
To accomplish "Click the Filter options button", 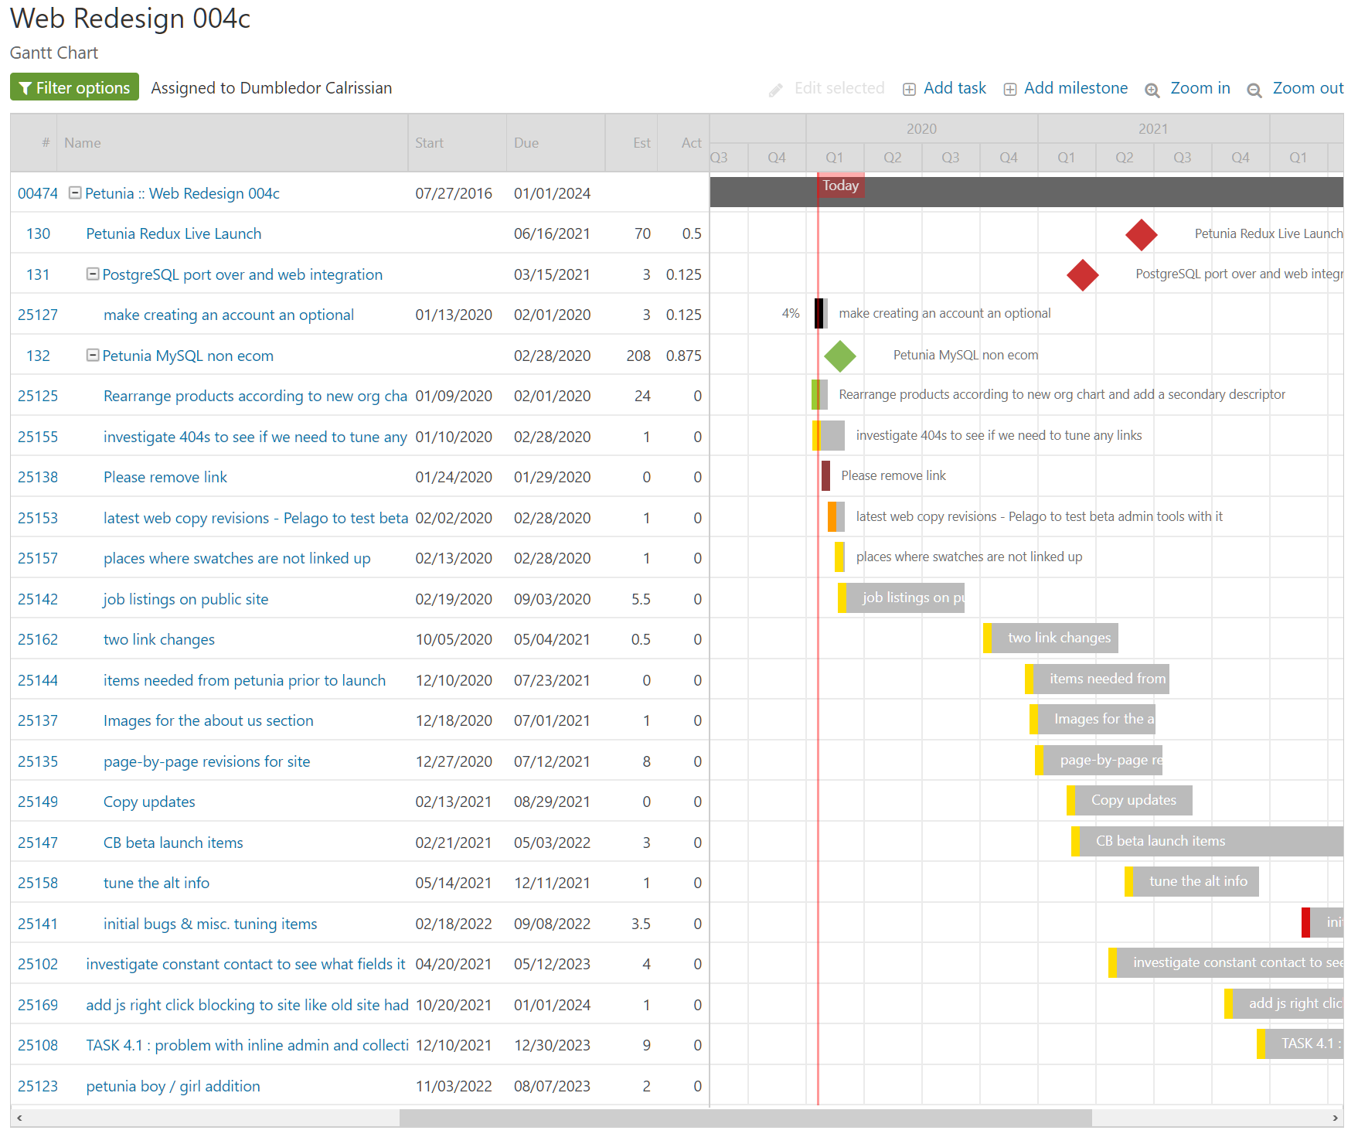I will 73,87.
